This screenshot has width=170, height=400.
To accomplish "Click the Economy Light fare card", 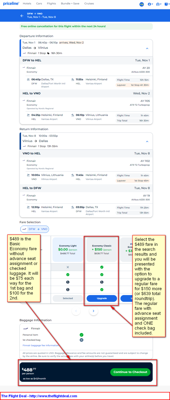I will click(68, 250).
